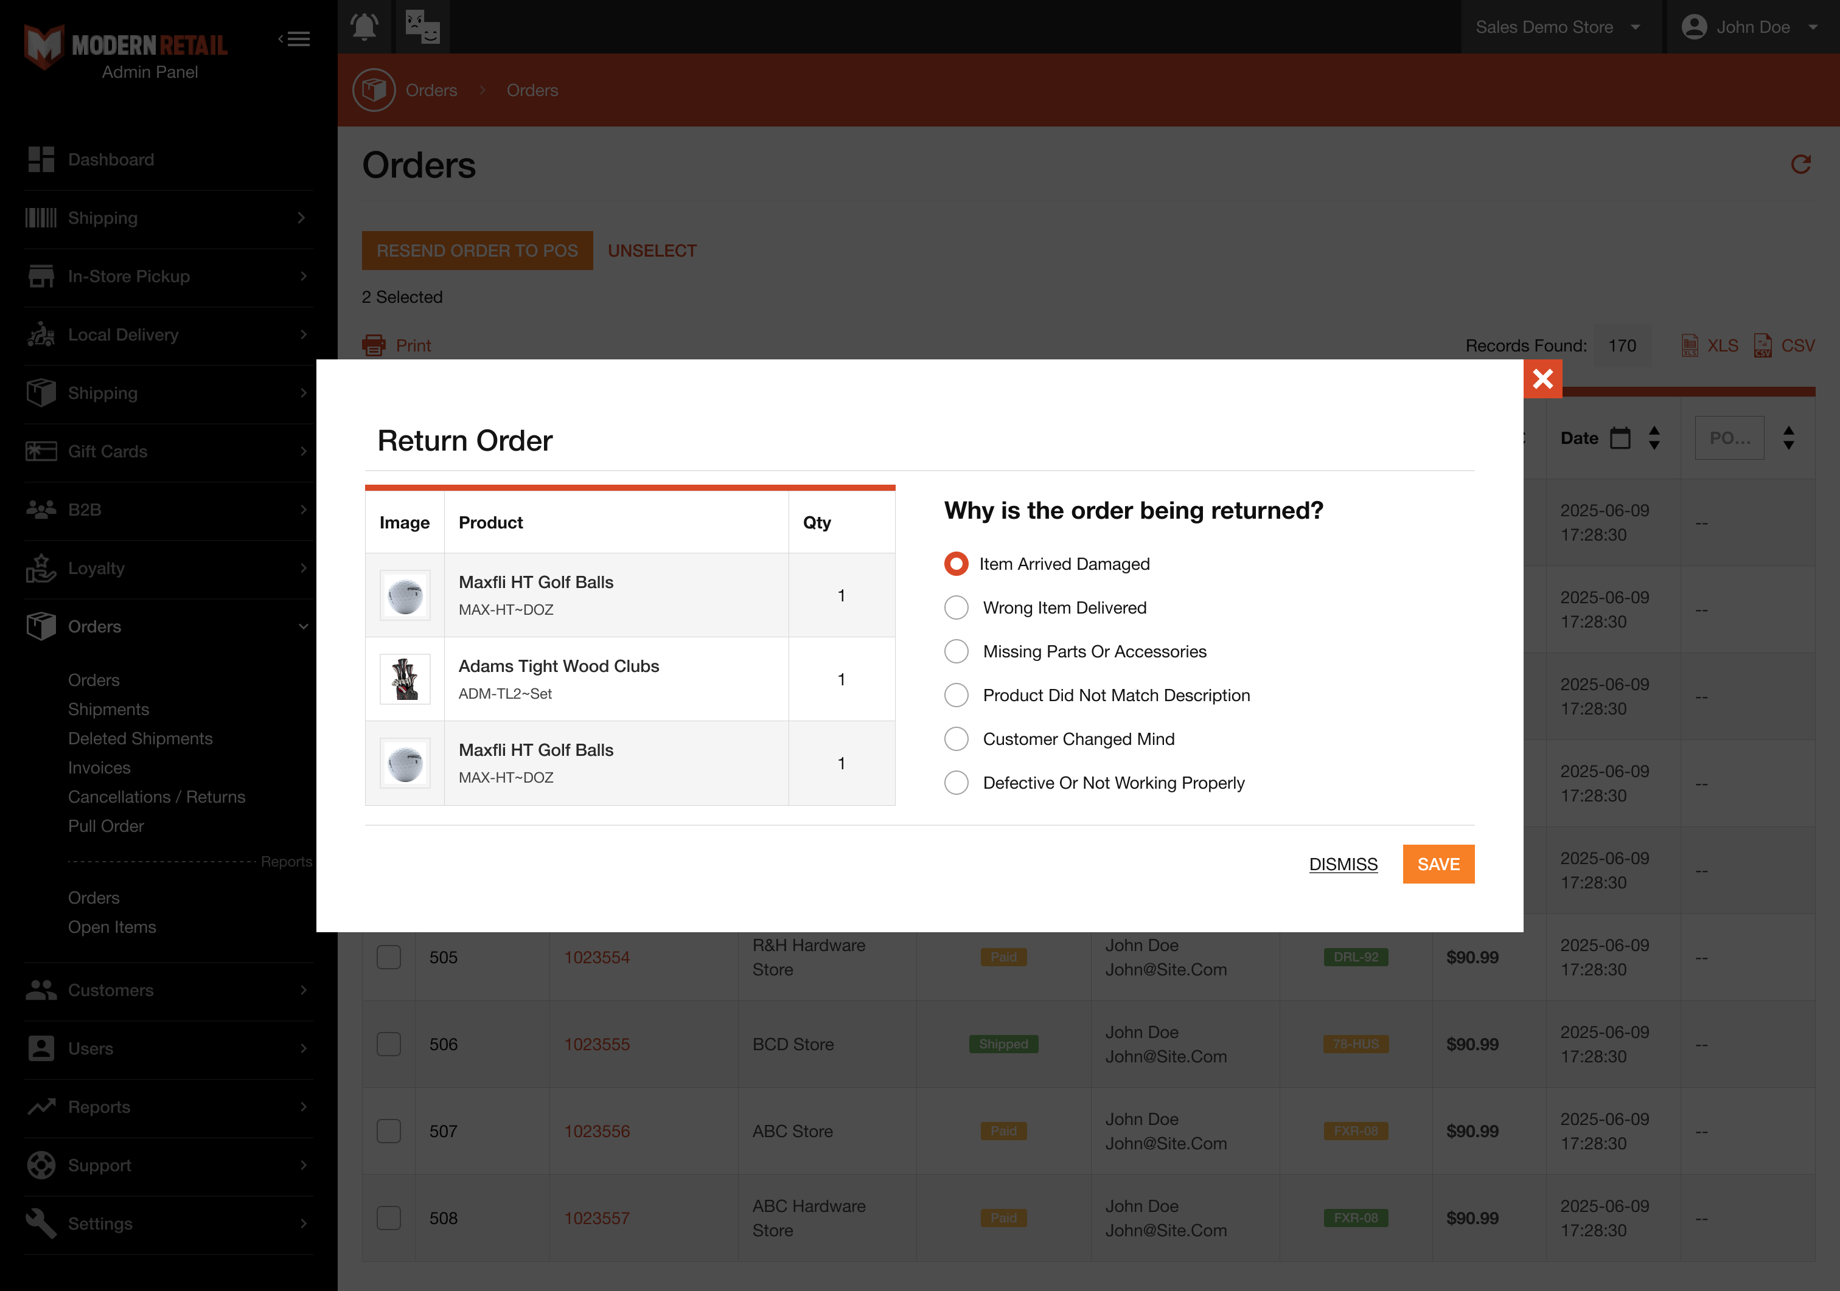The height and width of the screenshot is (1291, 1840).
Task: Click the Users icon in sidebar
Action: tap(41, 1048)
